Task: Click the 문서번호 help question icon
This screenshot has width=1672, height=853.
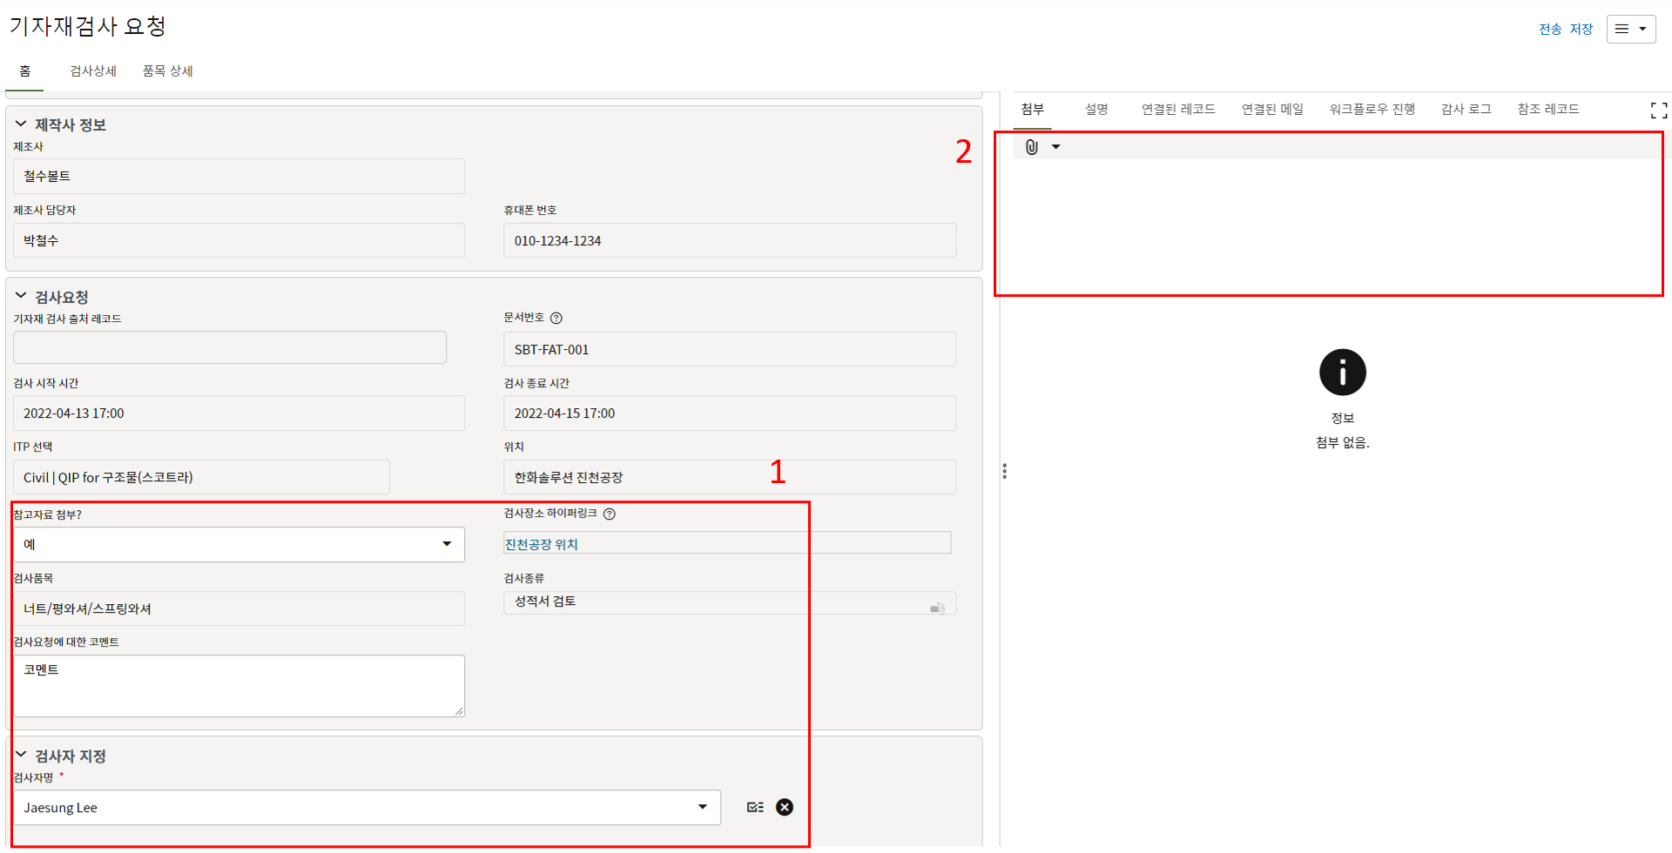Action: (x=556, y=319)
